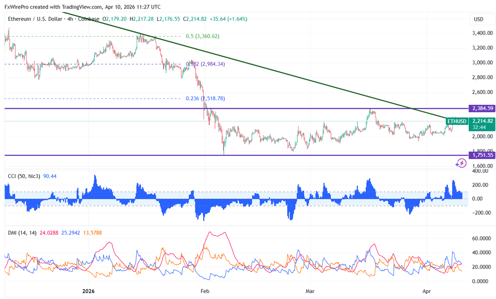Click the Ethereum / U.S. Dollar symbol title
This screenshot has width=496, height=299.
[35, 19]
